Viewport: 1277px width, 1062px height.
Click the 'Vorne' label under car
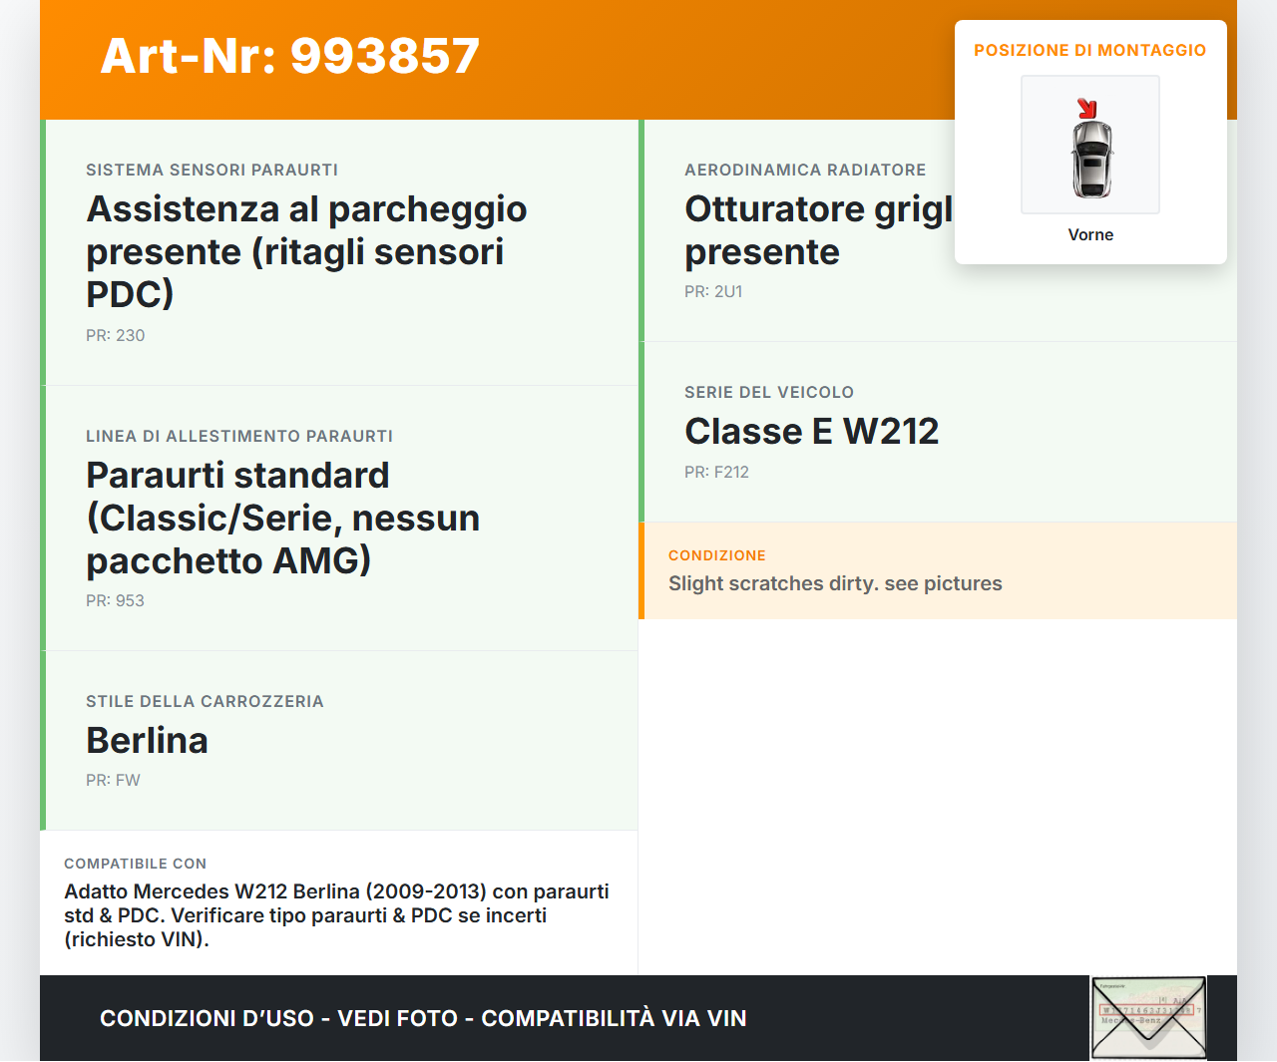1090,235
